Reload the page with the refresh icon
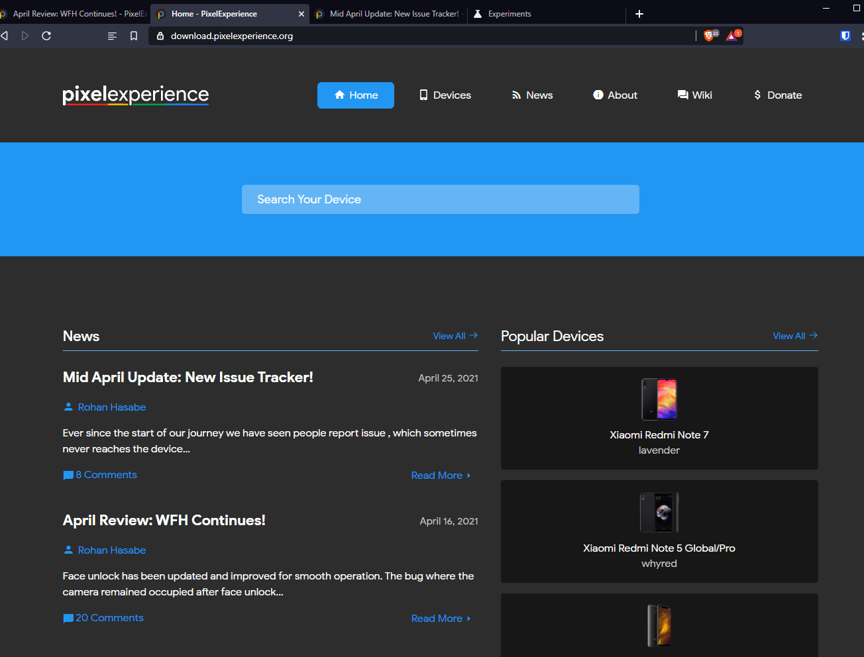 pos(46,36)
